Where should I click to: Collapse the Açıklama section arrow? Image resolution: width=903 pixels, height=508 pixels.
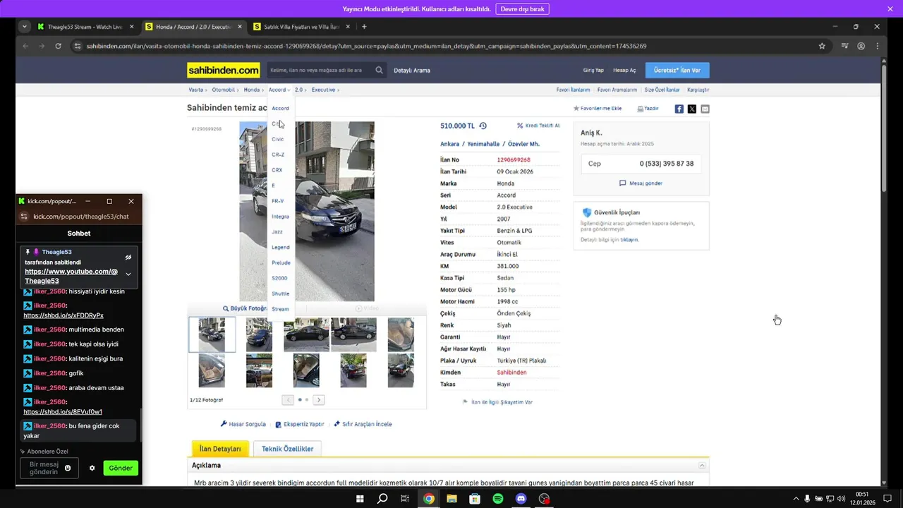[x=702, y=466]
